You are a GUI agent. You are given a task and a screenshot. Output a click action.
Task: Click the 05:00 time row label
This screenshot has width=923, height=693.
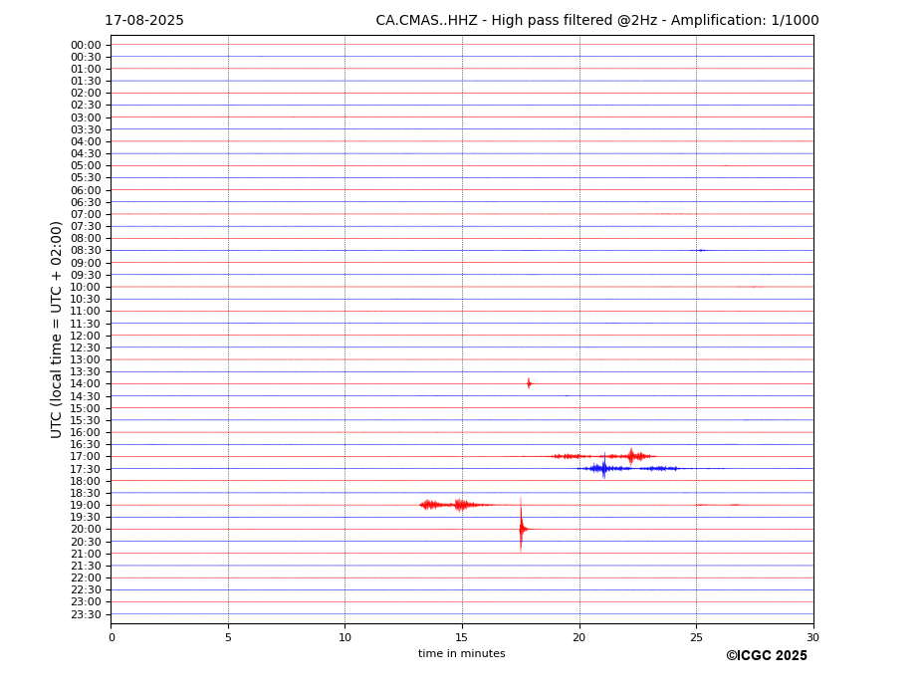(x=86, y=166)
